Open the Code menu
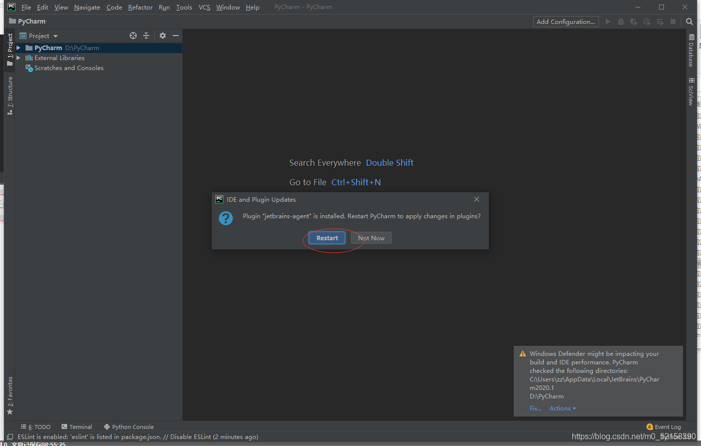The image size is (701, 446). tap(114, 7)
